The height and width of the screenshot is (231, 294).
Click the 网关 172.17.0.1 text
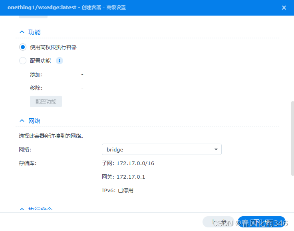pyautogui.click(x=123, y=177)
